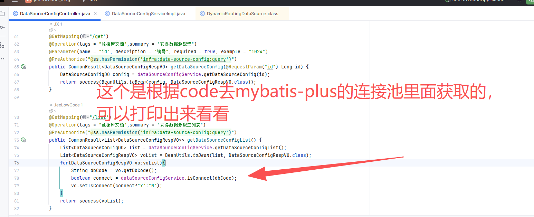Viewport: 534px width, 217px height.
Task: Open the Structure tool window icon
Action: click(x=2, y=45)
